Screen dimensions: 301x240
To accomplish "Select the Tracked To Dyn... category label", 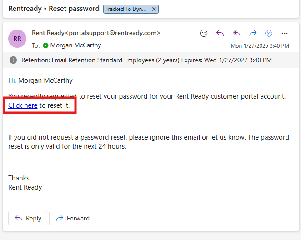I will [x=126, y=9].
